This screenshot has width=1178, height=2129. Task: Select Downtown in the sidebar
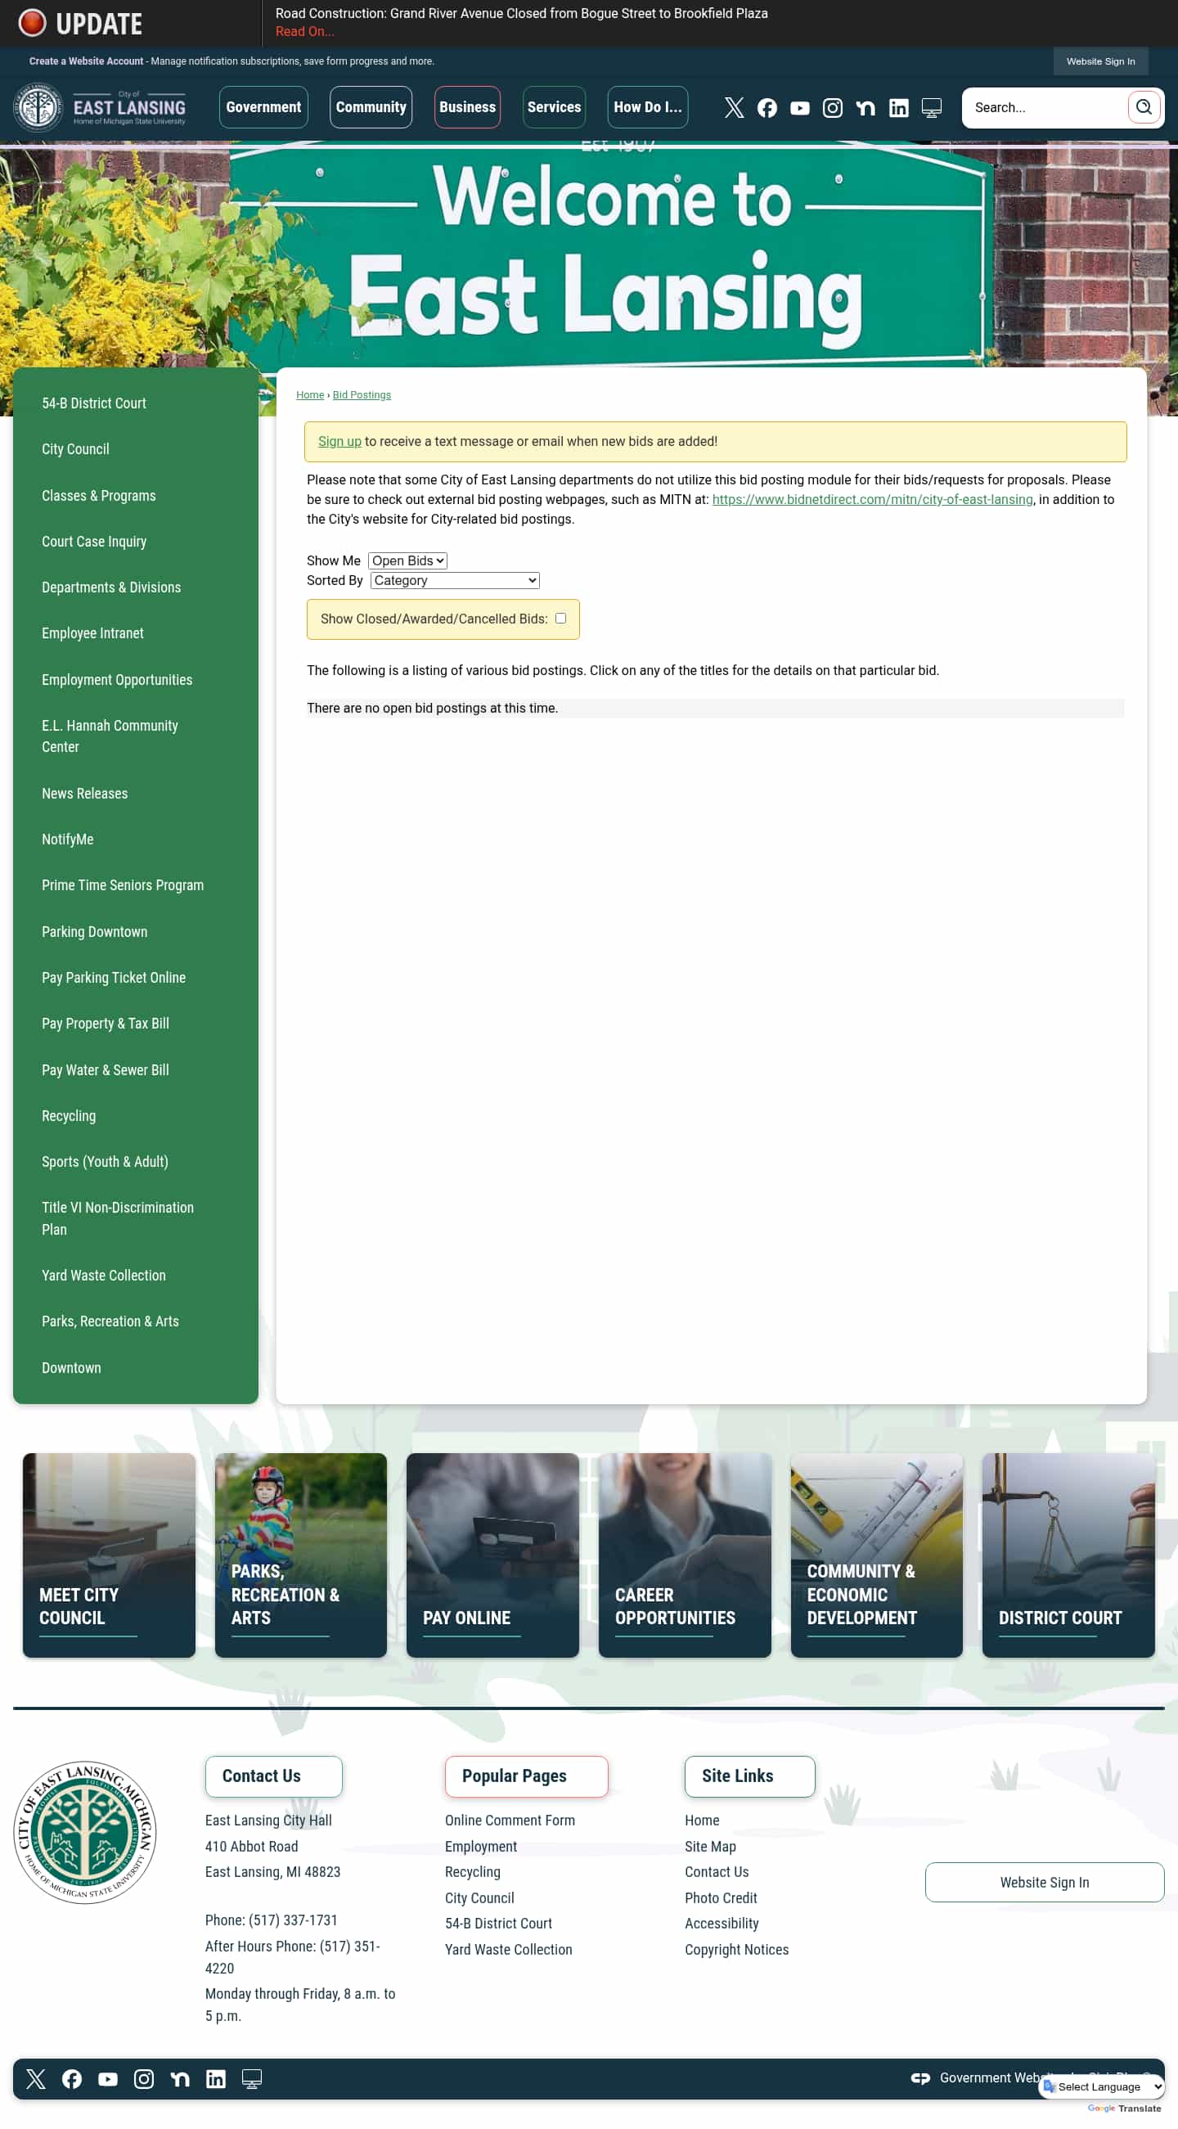[x=71, y=1368]
